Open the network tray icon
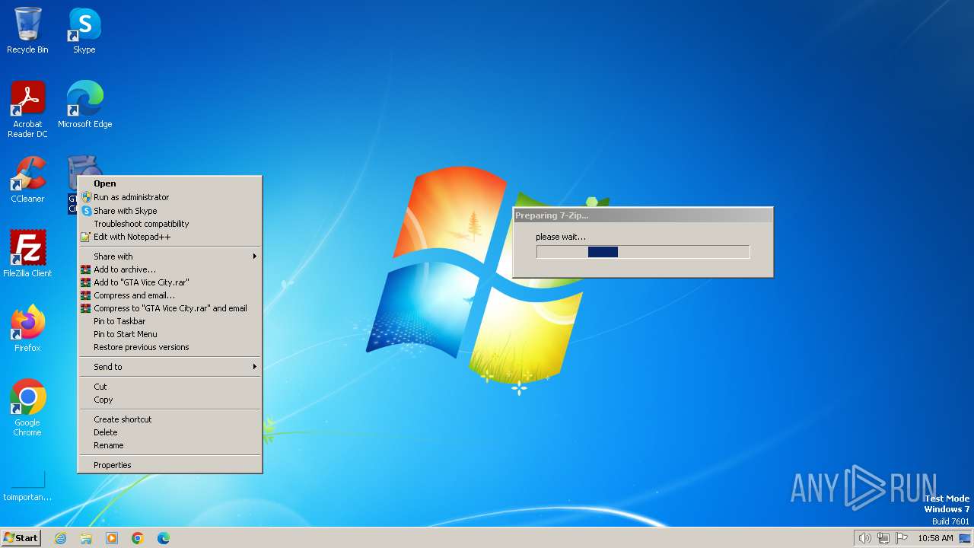 tap(883, 538)
